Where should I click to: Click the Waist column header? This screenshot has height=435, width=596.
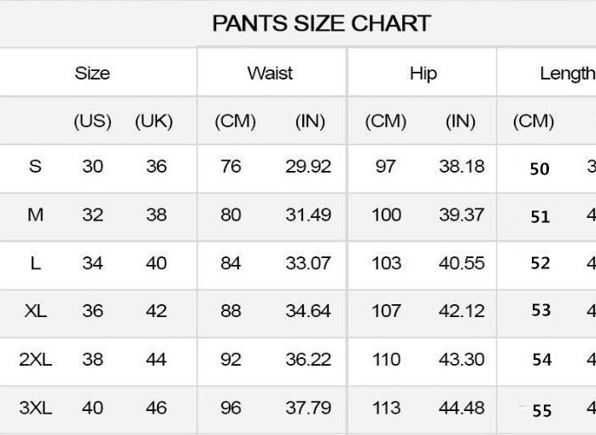[270, 73]
